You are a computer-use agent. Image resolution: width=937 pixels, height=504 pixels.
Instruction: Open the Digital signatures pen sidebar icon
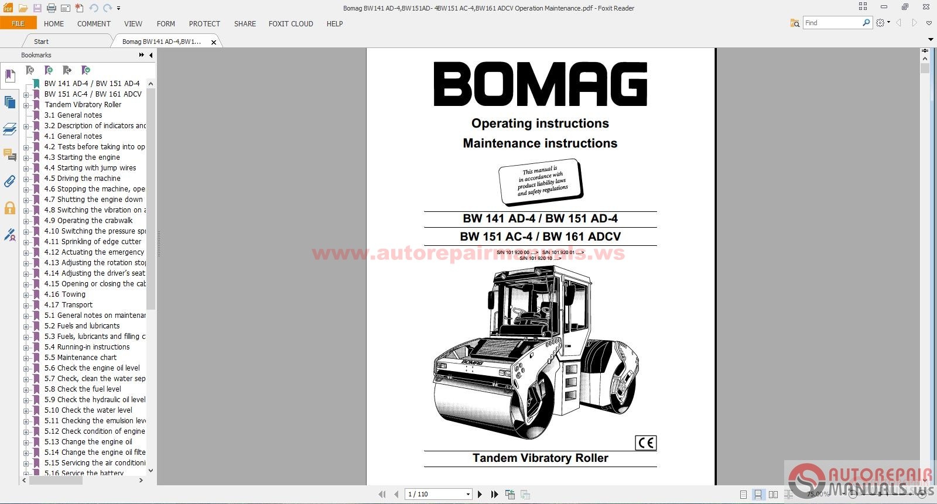tap(10, 235)
